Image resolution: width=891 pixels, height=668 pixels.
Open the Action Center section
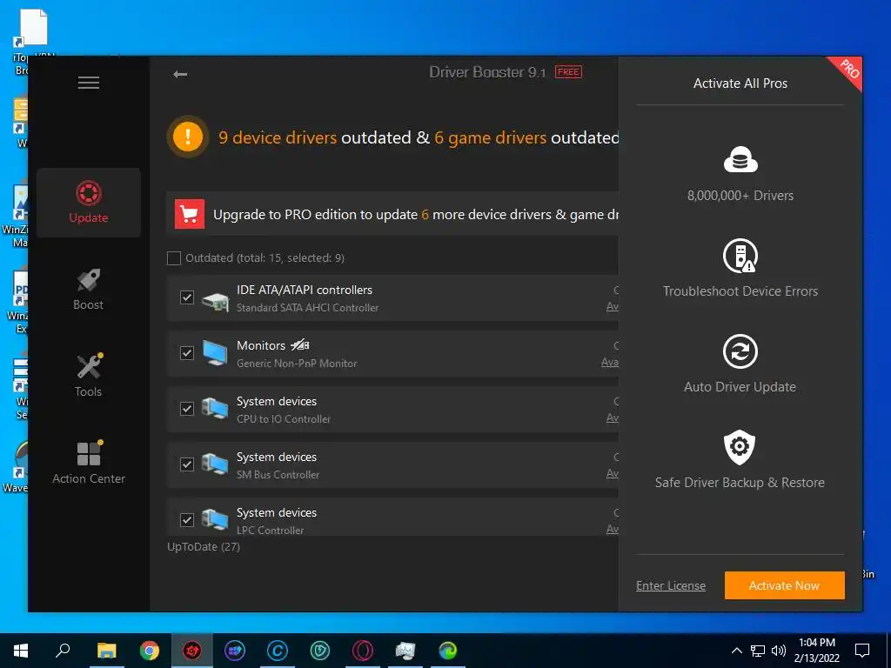[x=89, y=463]
